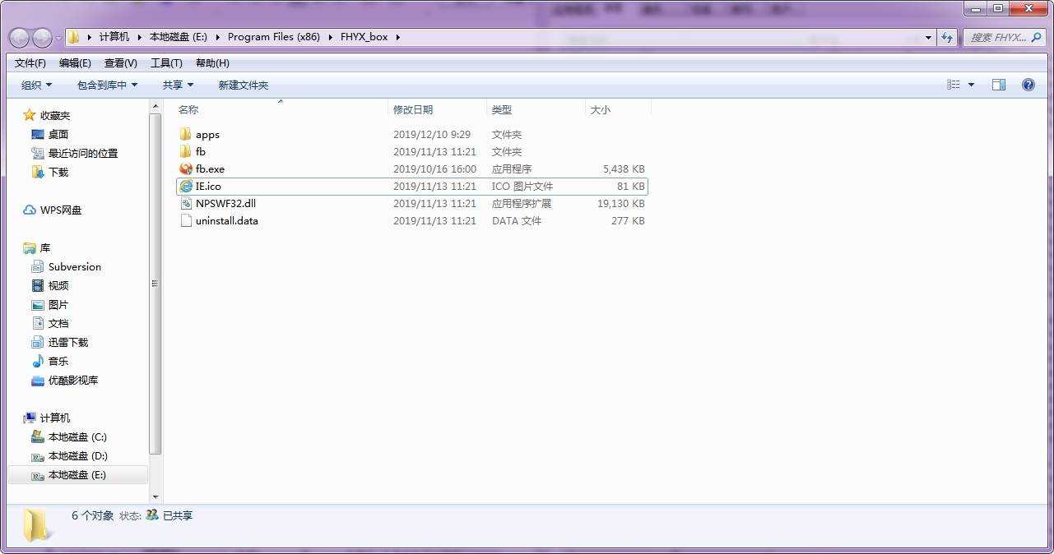
Task: Click the WPS网盘 cloud icon
Action: pos(30,210)
